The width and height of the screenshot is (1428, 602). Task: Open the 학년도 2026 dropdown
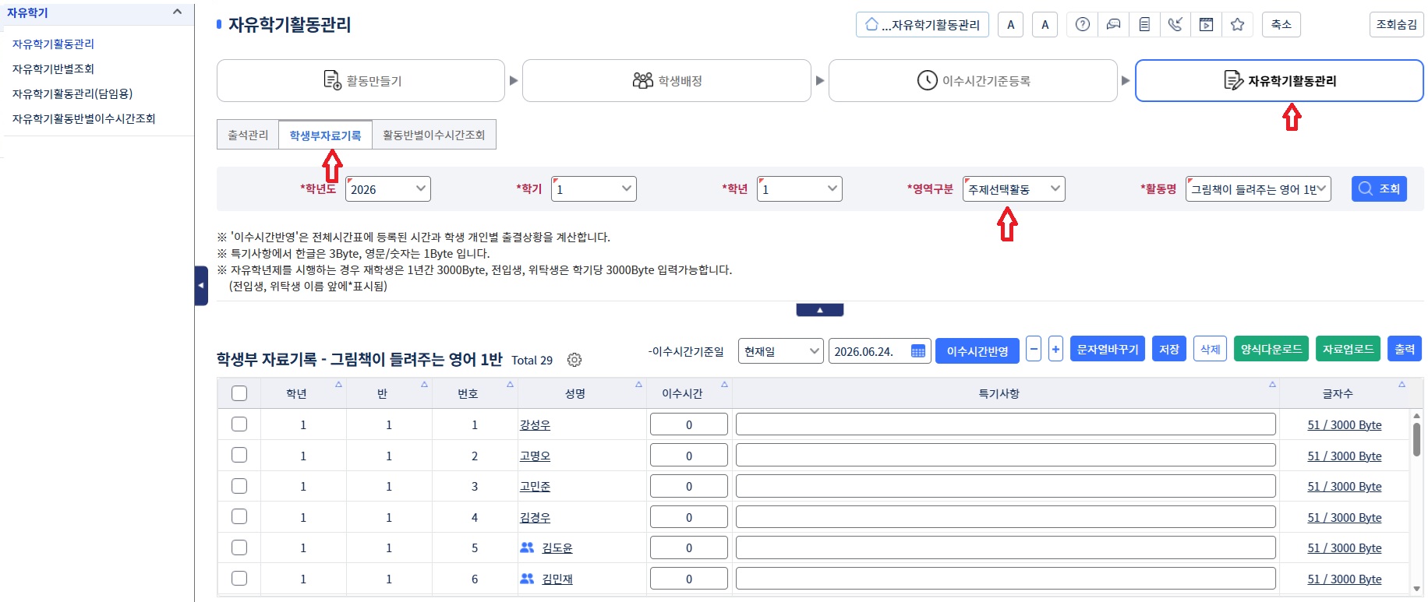click(388, 189)
